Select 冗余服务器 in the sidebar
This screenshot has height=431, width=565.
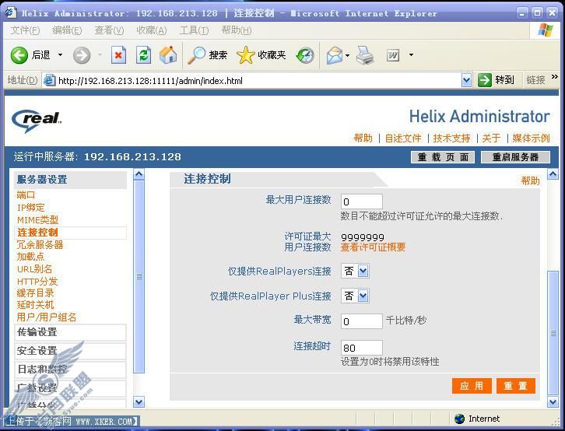click(x=40, y=245)
